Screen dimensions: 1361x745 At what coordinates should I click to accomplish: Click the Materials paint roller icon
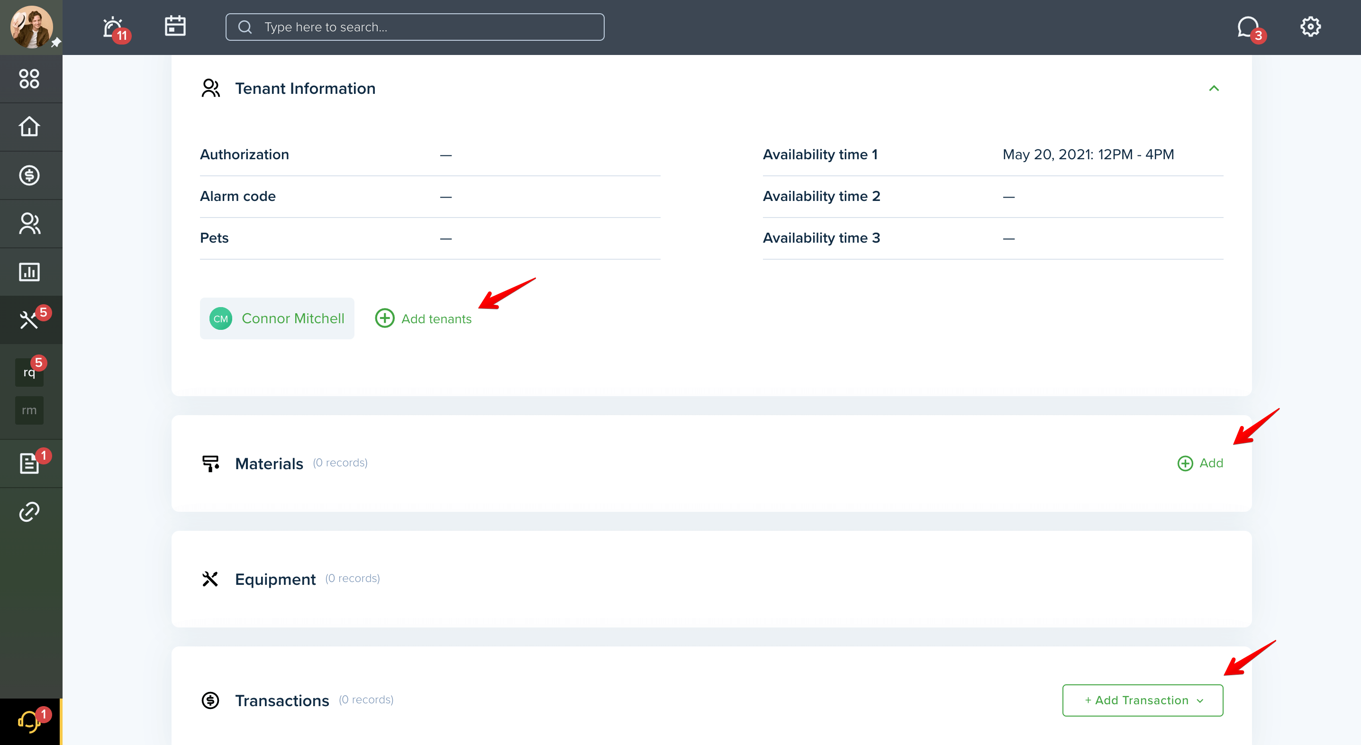click(210, 463)
